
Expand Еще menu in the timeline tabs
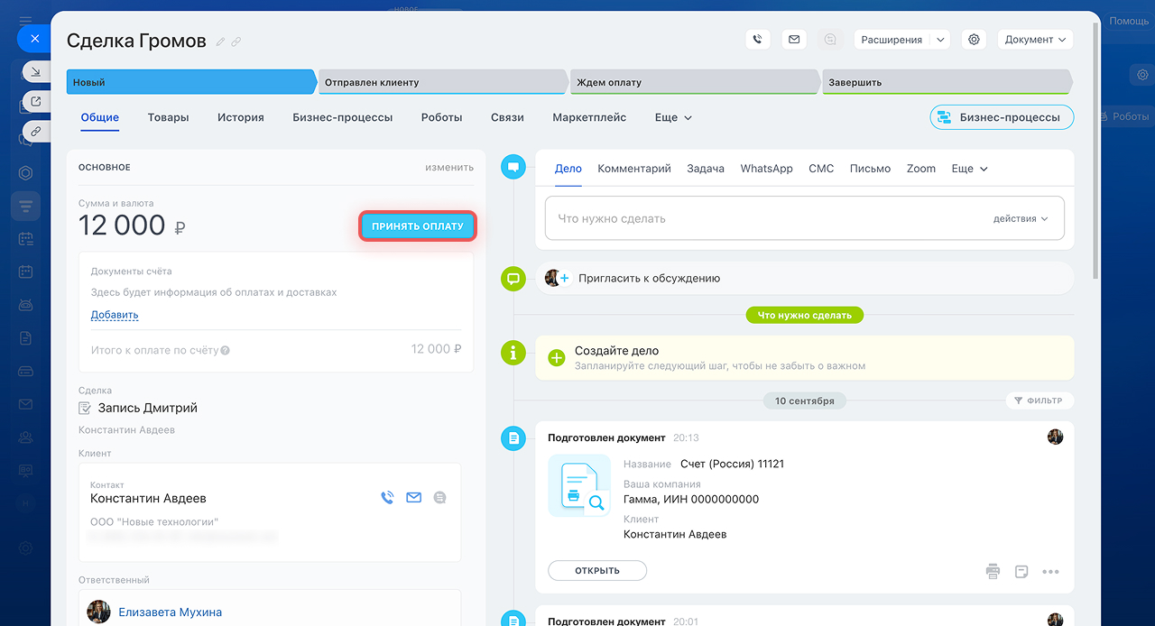[x=969, y=169]
